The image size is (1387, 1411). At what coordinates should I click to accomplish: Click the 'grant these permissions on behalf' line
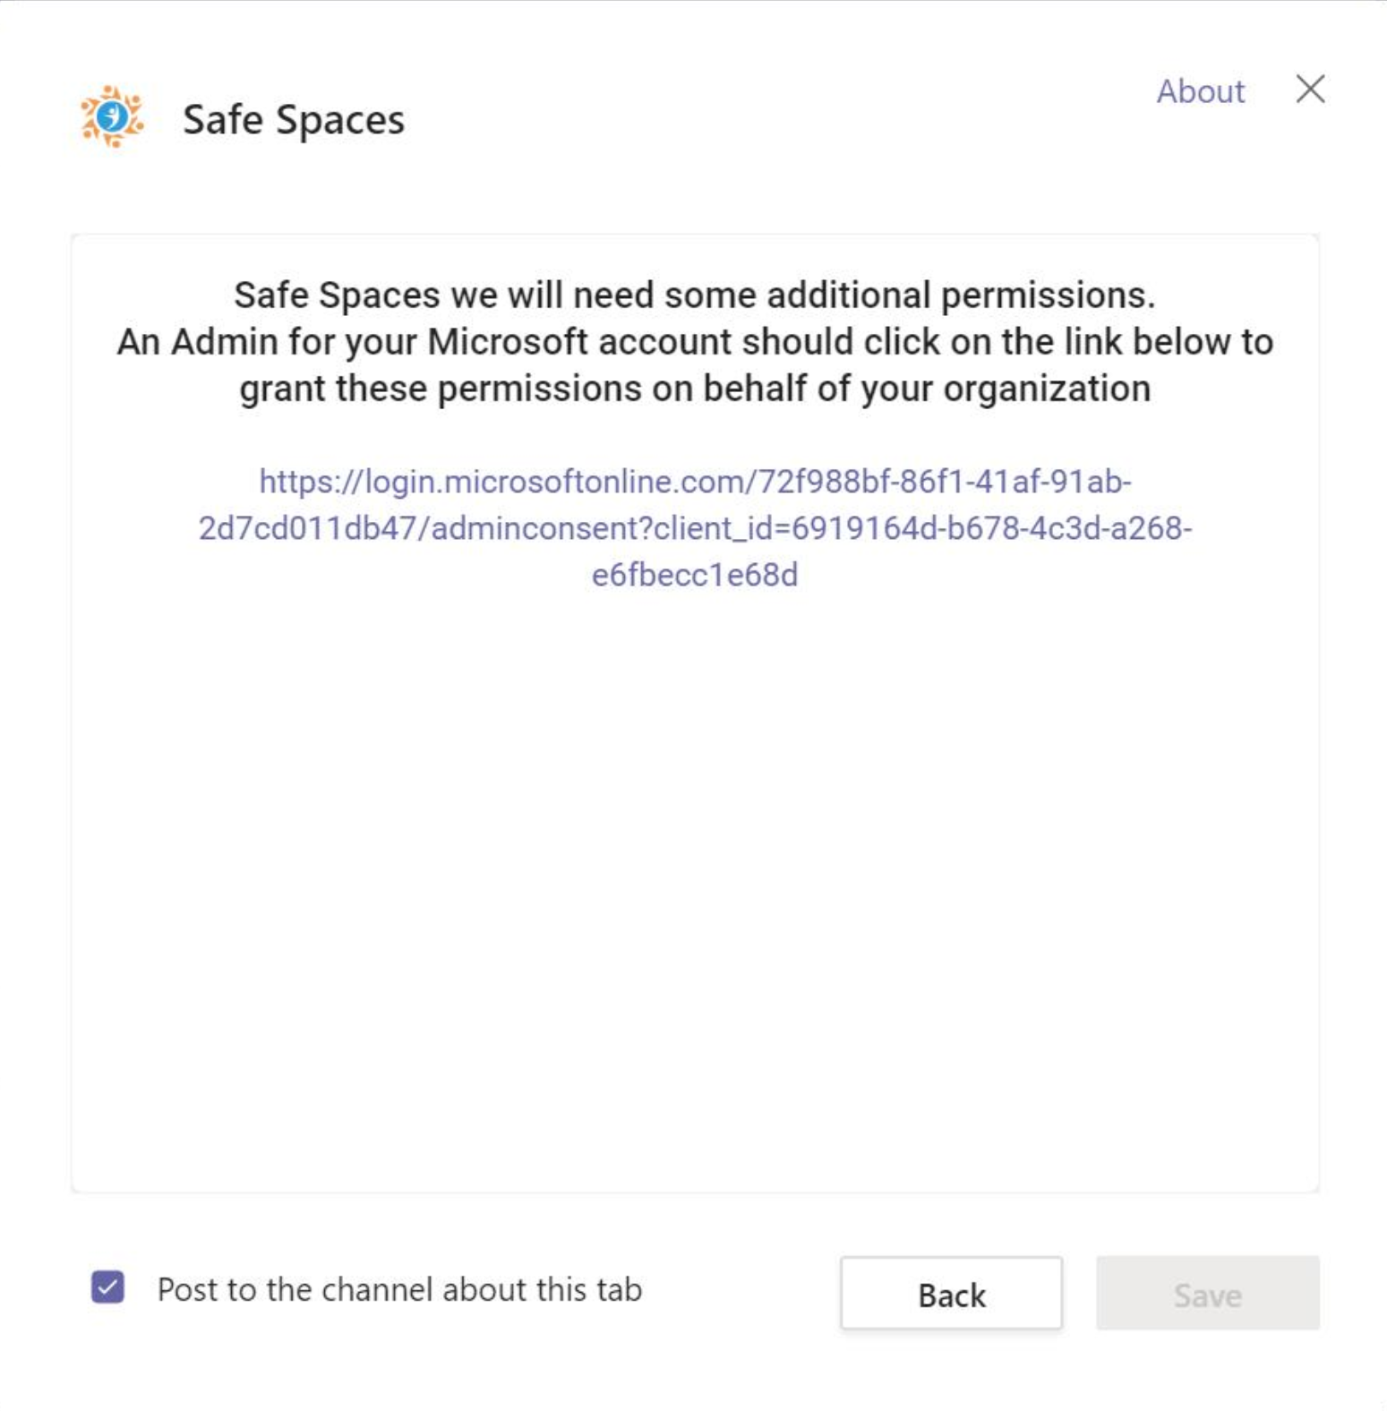click(695, 389)
